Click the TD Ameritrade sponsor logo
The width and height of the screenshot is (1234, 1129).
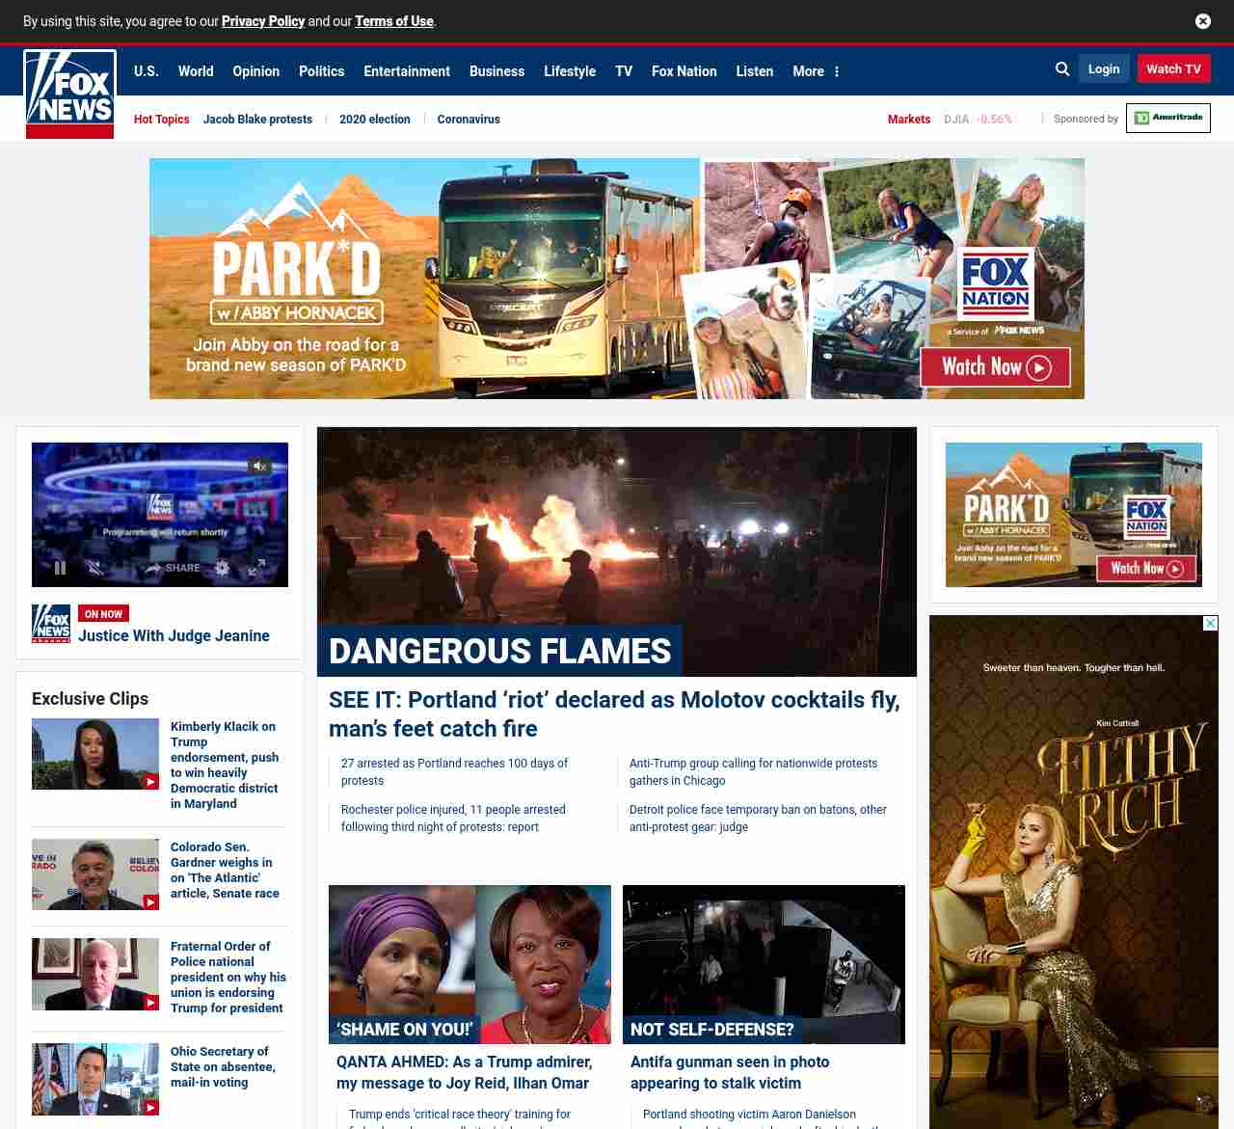tap(1167, 118)
